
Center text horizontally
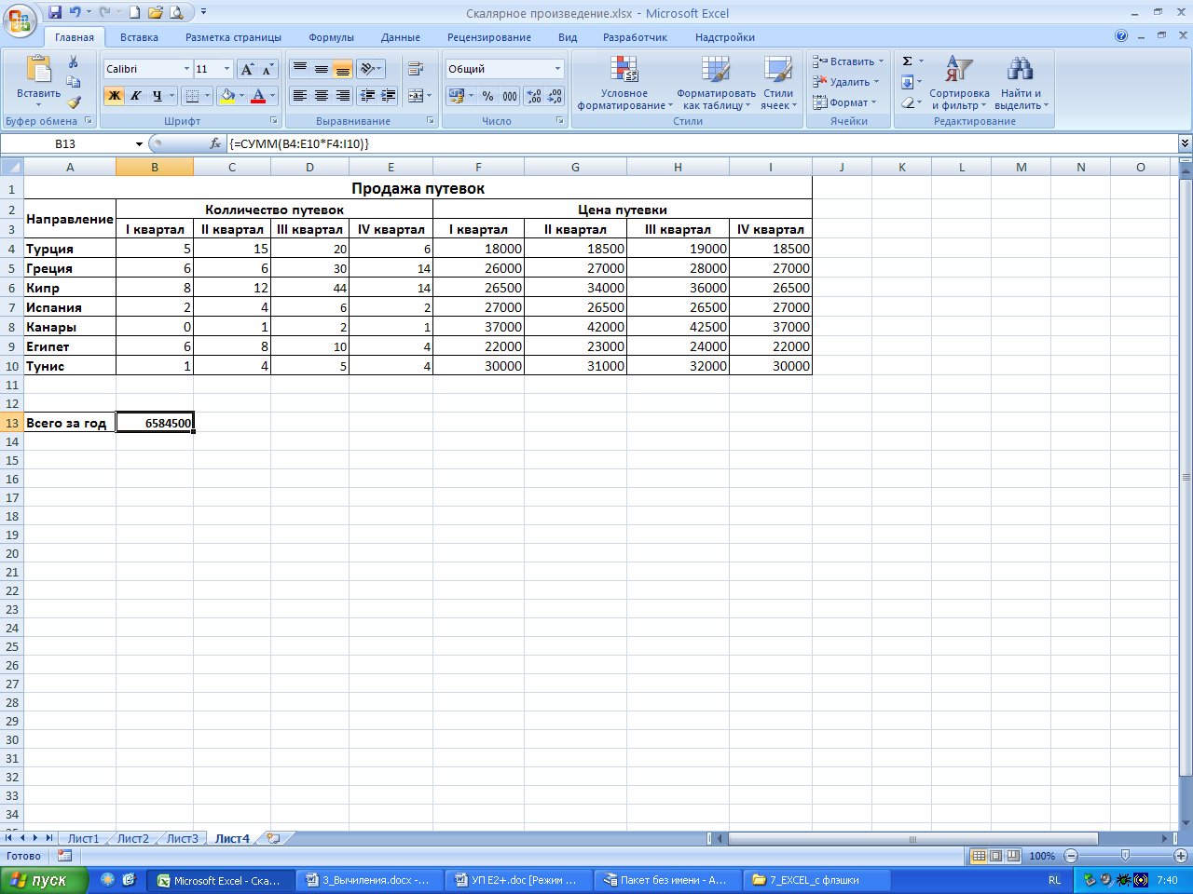point(321,95)
